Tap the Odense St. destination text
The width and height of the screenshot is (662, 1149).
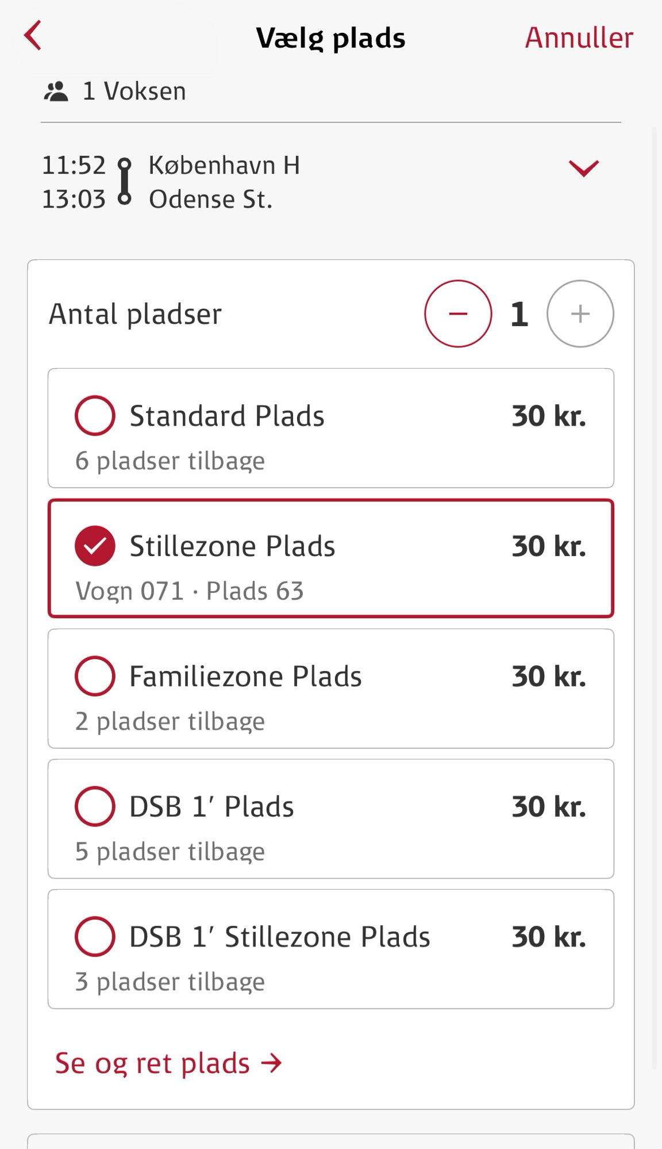(x=210, y=200)
